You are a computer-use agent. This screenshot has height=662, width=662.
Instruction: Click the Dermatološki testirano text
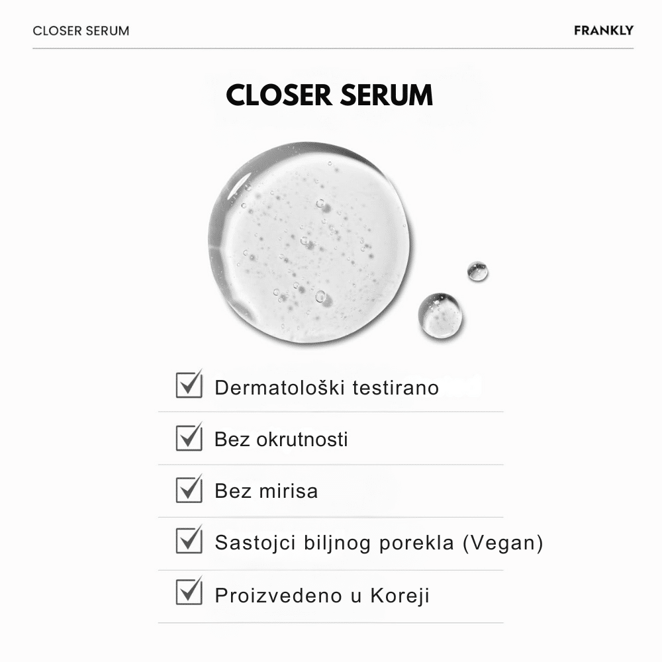click(326, 387)
